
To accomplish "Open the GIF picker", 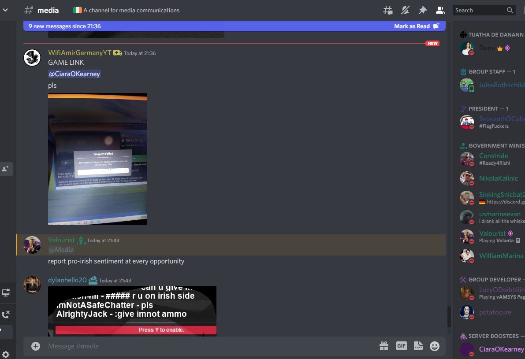I will pyautogui.click(x=402, y=346).
